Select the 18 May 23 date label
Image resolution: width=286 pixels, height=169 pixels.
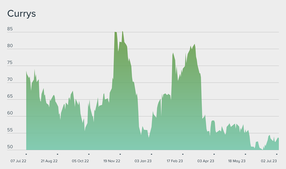click(237, 161)
